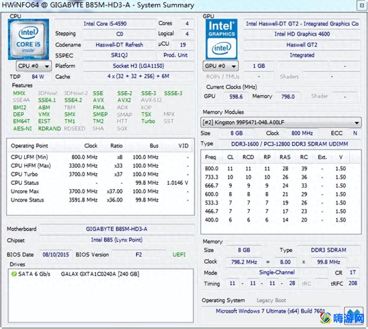Viewport: 368px width, 329px height.
Task: Click the memory module 800 MHz clock field
Action: point(302,133)
